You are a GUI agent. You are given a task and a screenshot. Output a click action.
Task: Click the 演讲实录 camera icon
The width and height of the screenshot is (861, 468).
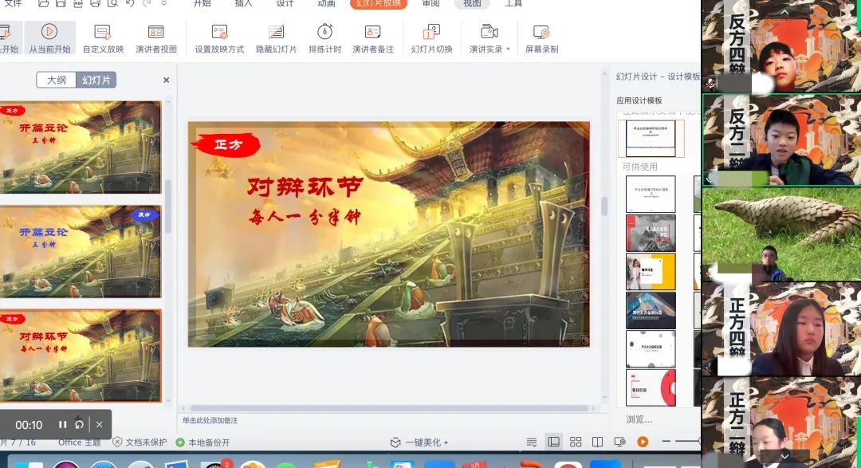coord(488,31)
